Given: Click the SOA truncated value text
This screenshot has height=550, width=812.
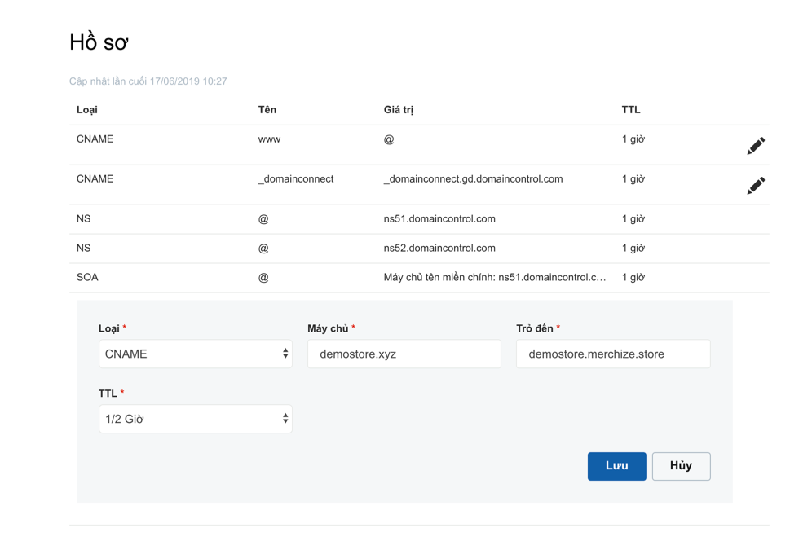Looking at the screenshot, I should pyautogui.click(x=495, y=277).
